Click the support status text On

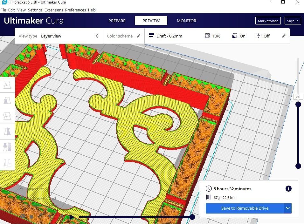pyautogui.click(x=243, y=36)
